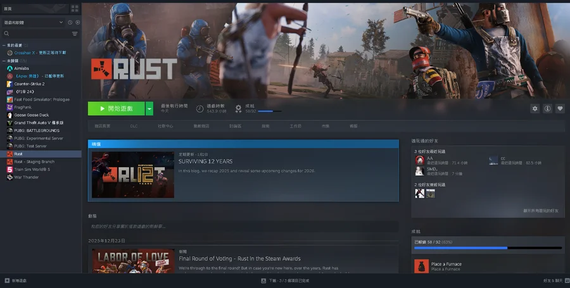Collapse the 我的最愛 favorites group
Screen dimensions: 570x288
(x=3, y=46)
